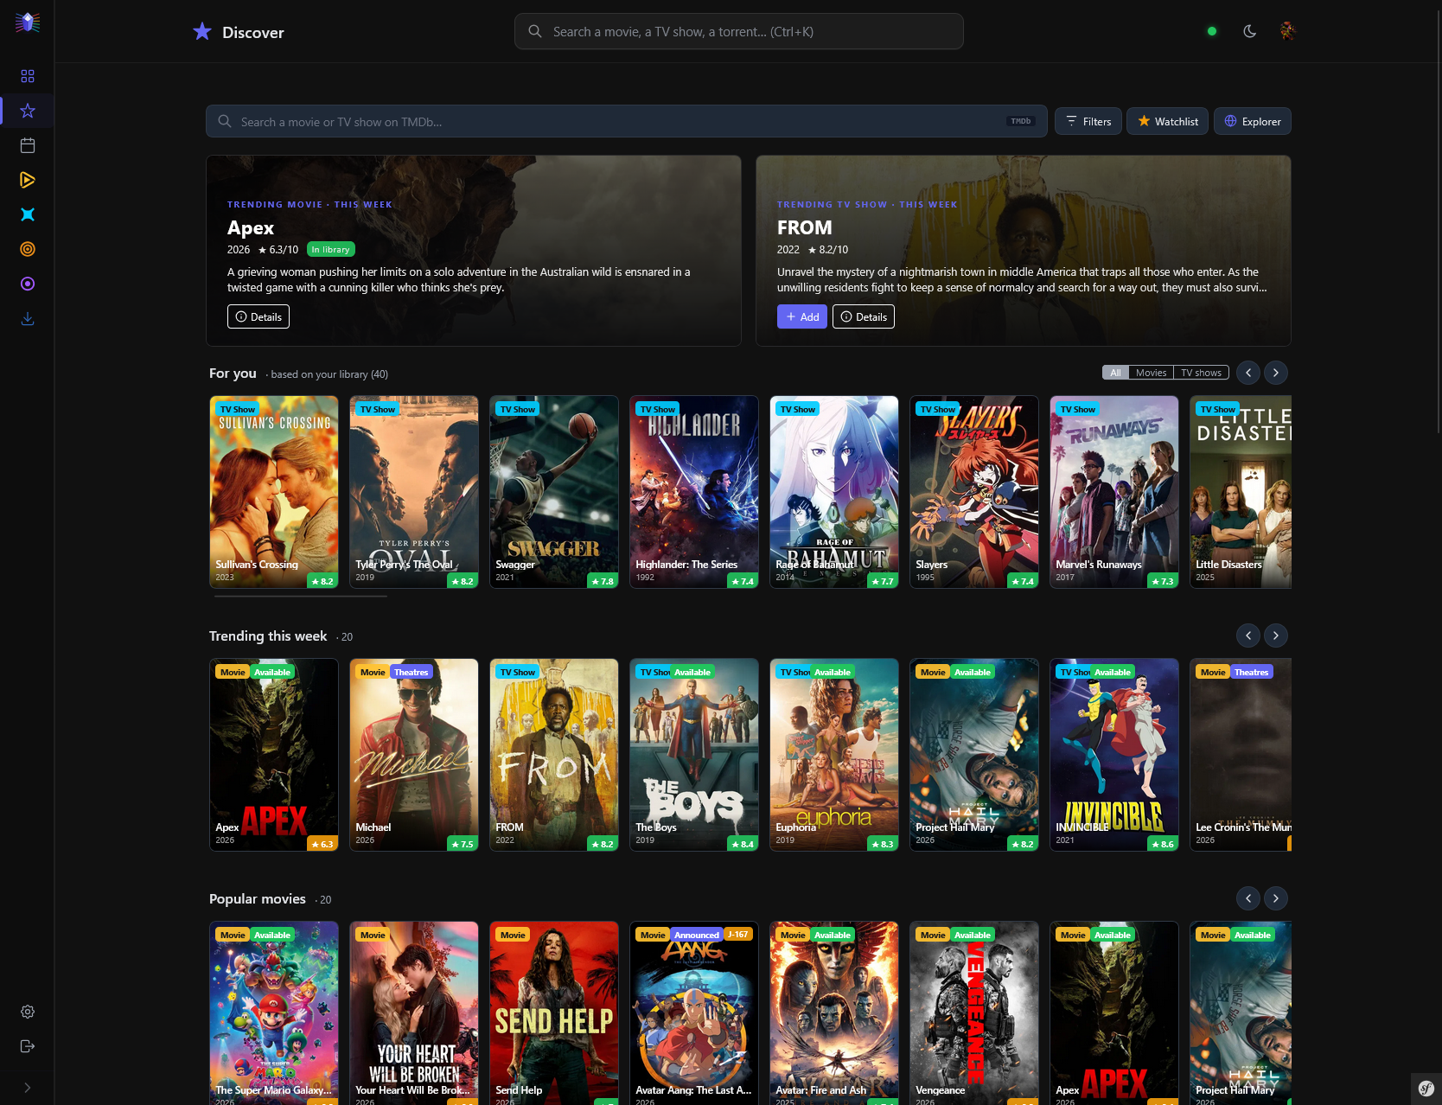Open the yellow play icon in sidebar
The width and height of the screenshot is (1442, 1105).
(28, 180)
